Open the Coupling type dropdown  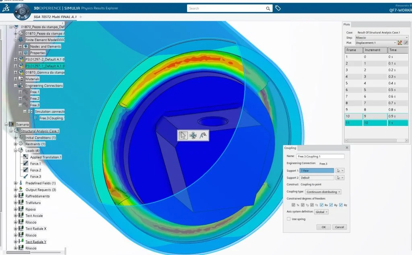tap(323, 192)
